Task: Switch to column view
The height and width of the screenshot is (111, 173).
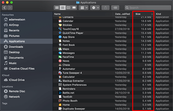Action: 68,8
